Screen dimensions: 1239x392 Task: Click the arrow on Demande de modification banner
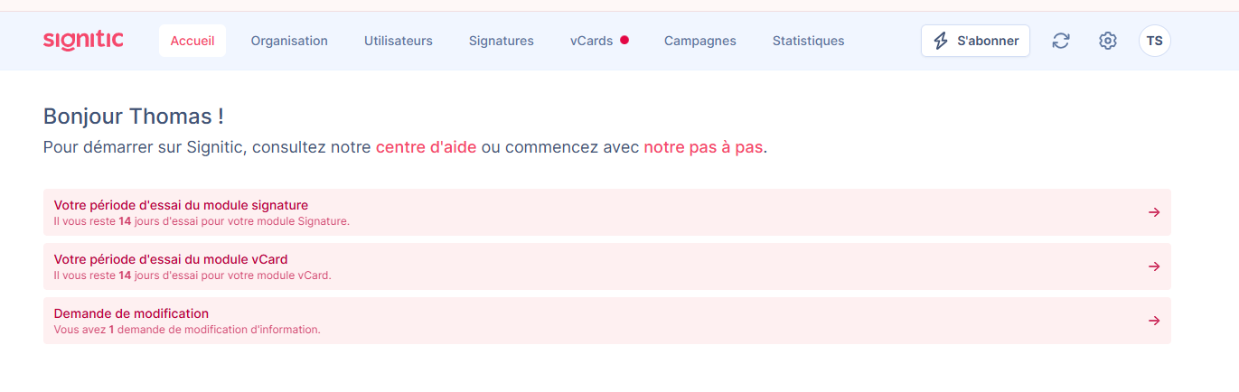[x=1154, y=321]
